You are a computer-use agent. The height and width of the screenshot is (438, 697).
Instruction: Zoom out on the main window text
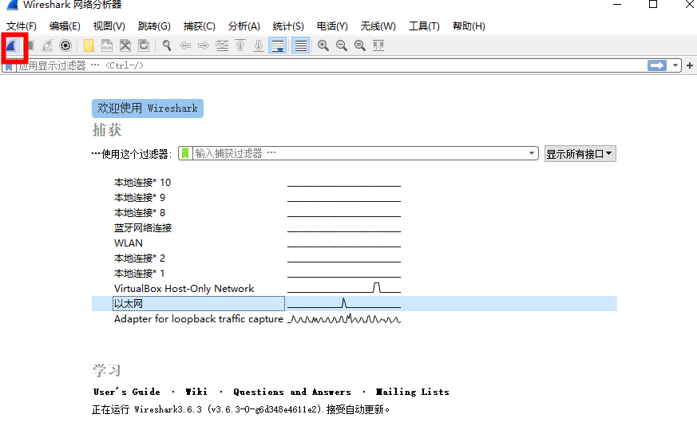pyautogui.click(x=342, y=45)
